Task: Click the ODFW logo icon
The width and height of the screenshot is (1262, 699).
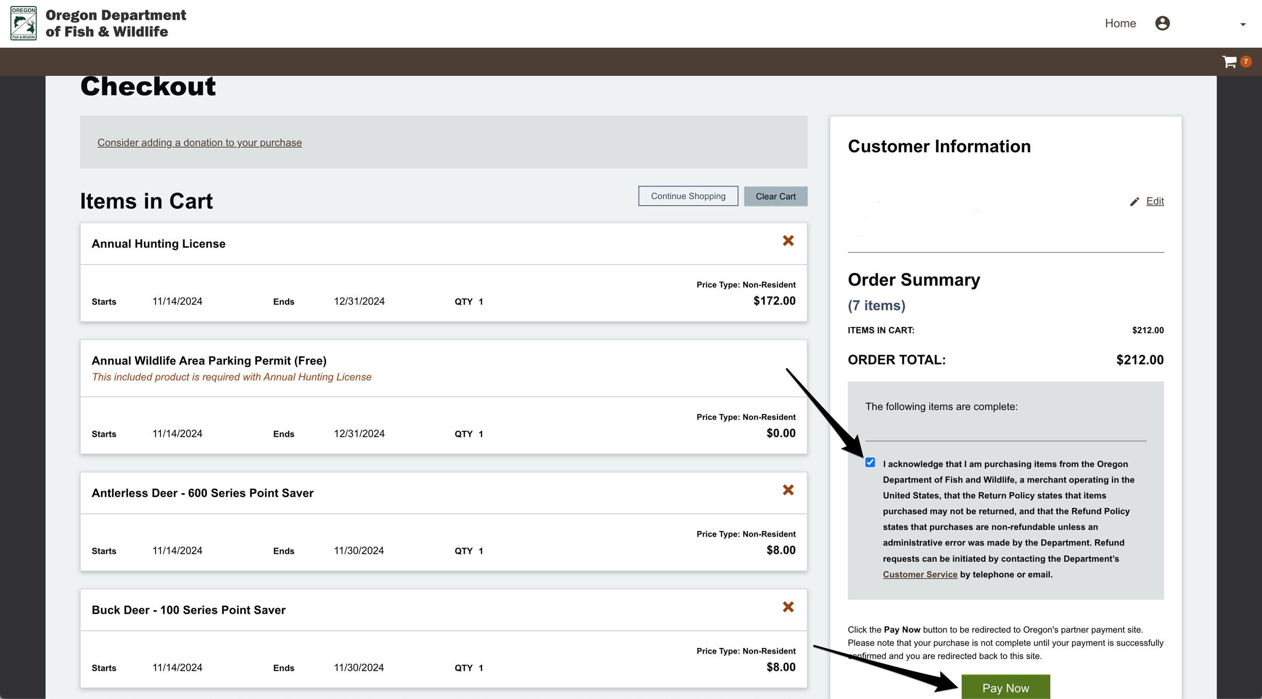Action: coord(23,23)
